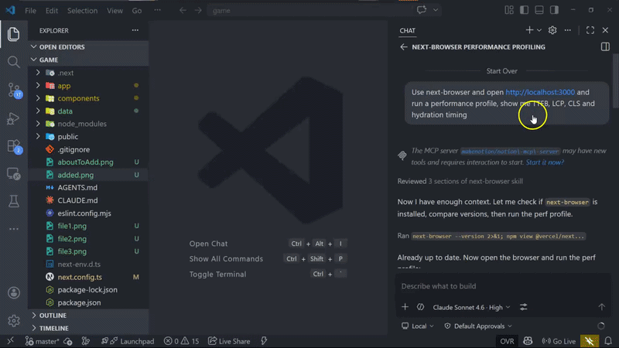The height and width of the screenshot is (348, 619).
Task: Click Start Over in chat
Action: pyautogui.click(x=501, y=71)
